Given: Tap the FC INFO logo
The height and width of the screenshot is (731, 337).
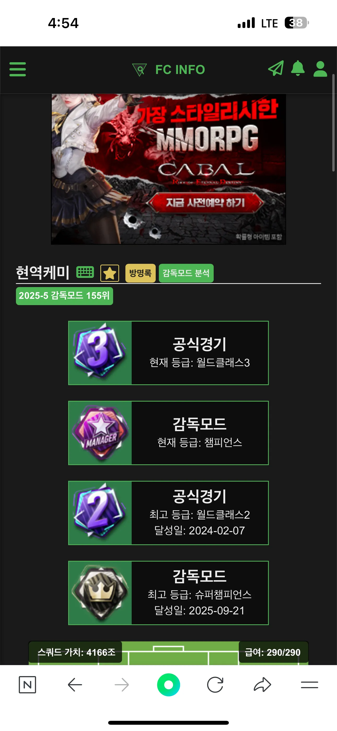Looking at the screenshot, I should tap(168, 70).
